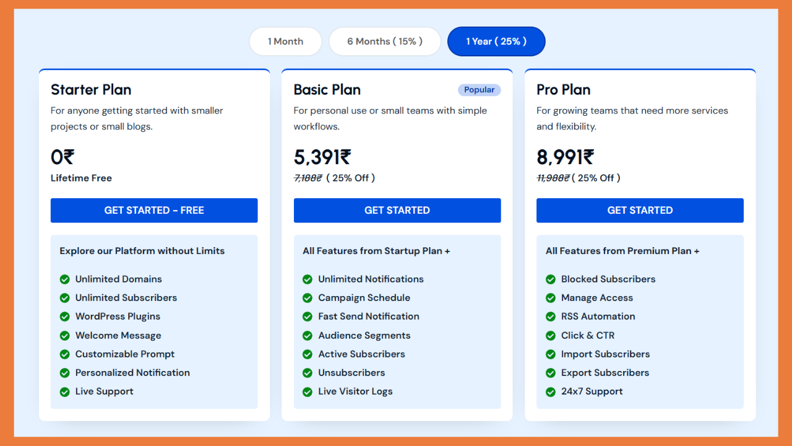Click the Popular badge on Basic Plan
792x446 pixels.
[479, 90]
